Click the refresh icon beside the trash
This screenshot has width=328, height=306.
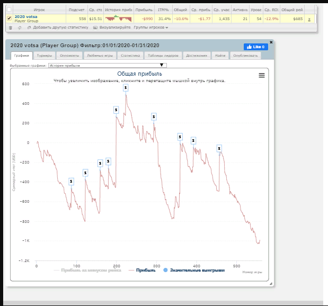coord(20,28)
